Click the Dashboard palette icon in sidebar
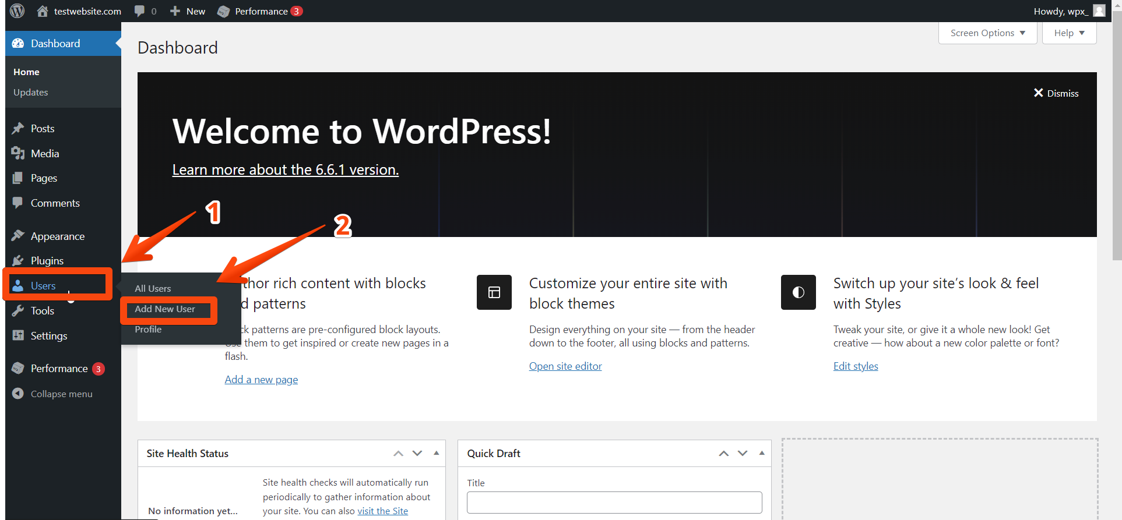 point(18,44)
